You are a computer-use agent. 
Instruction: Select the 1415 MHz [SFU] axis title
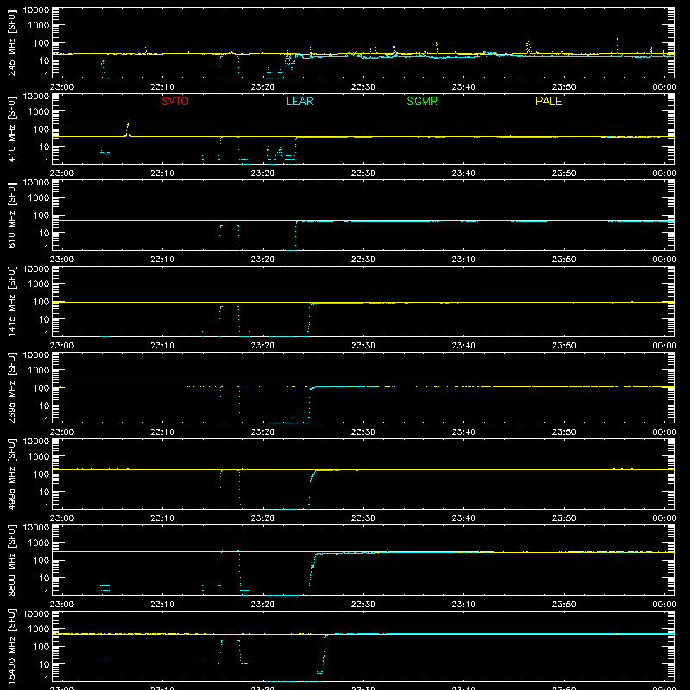pos(11,302)
